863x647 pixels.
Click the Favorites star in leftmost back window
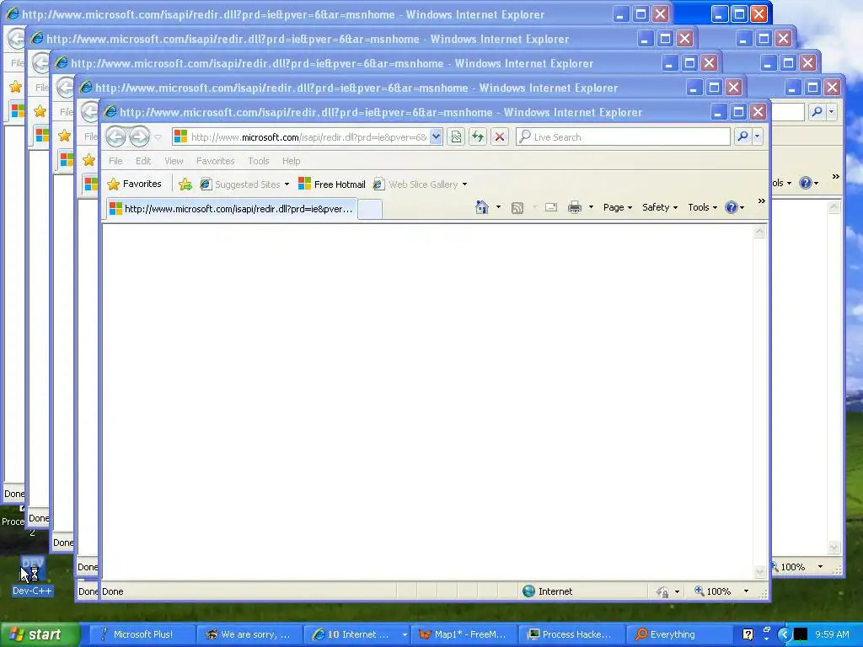15,87
